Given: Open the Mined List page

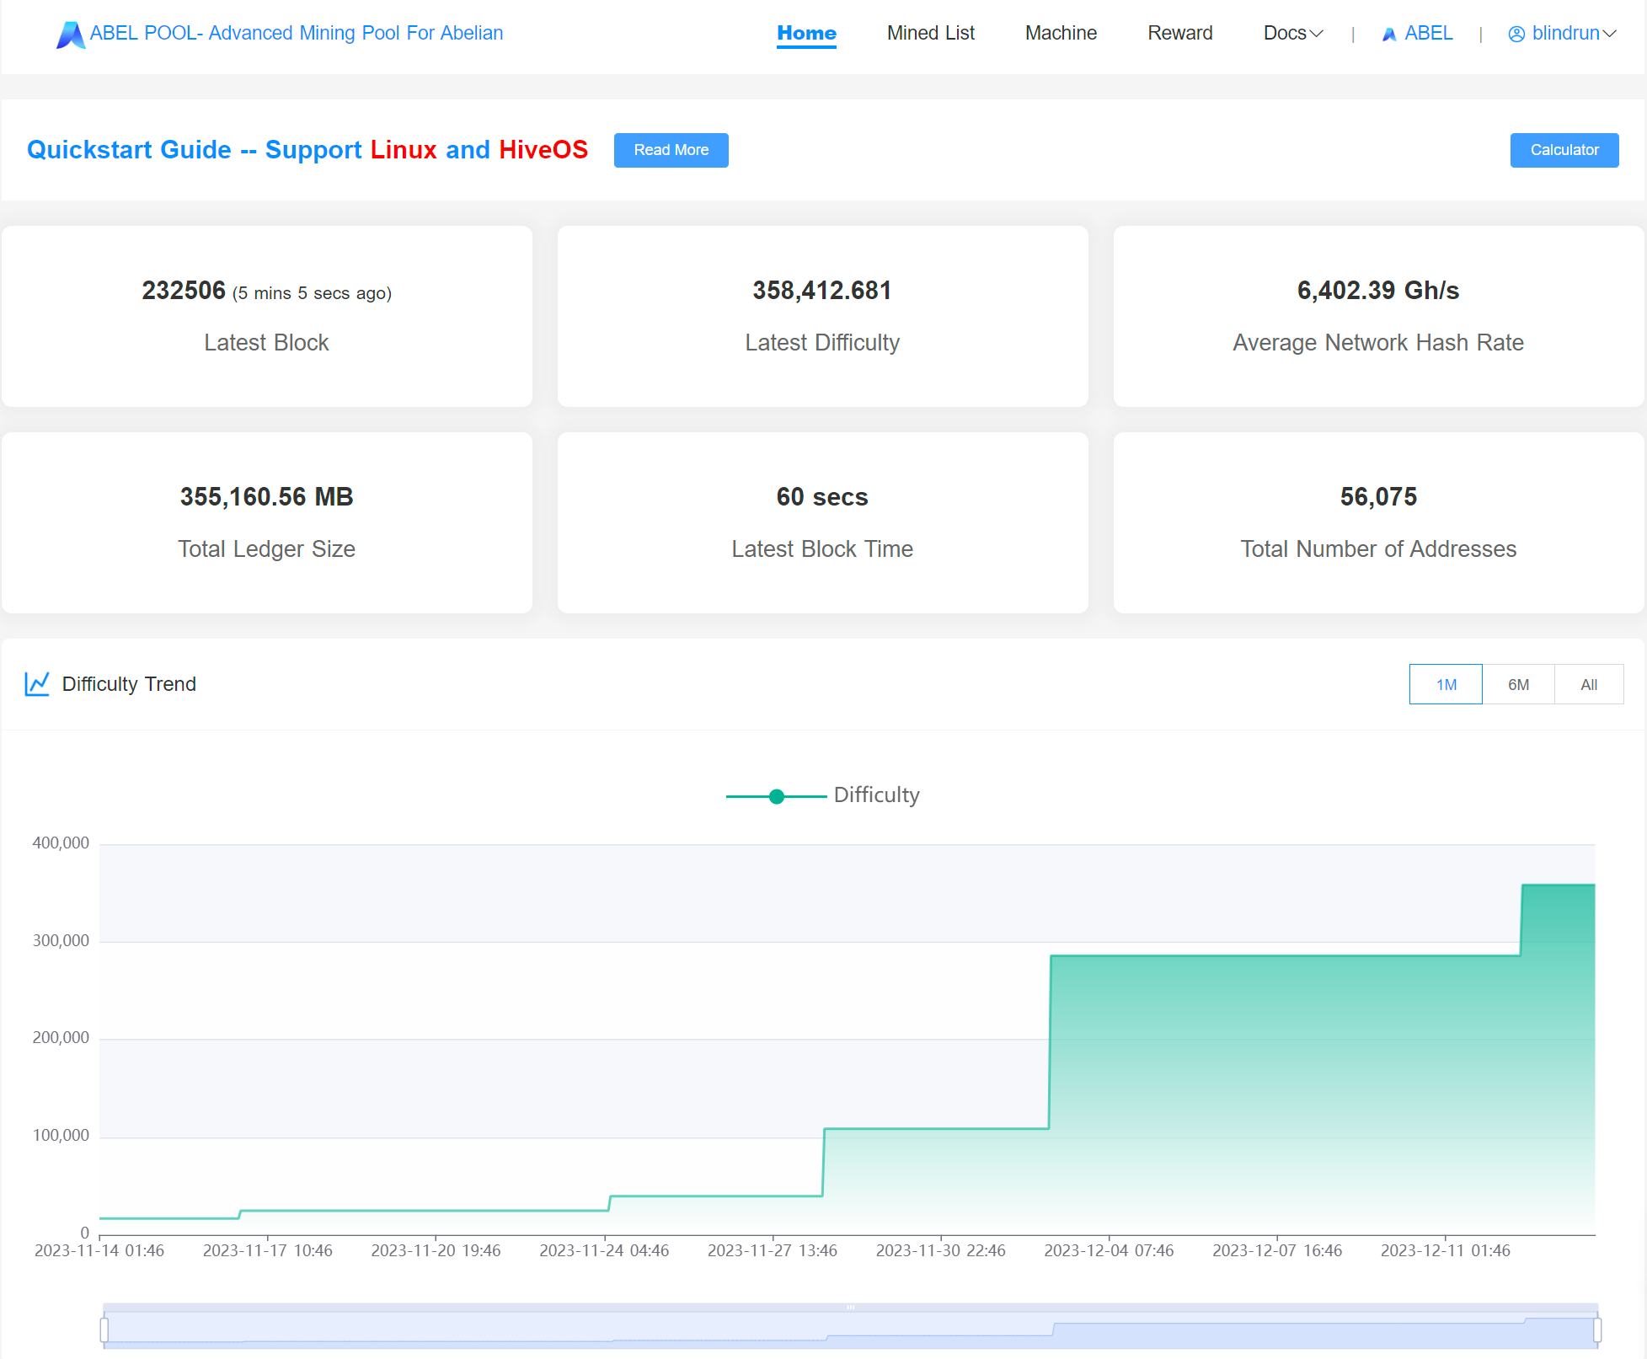Looking at the screenshot, I should click(x=930, y=33).
